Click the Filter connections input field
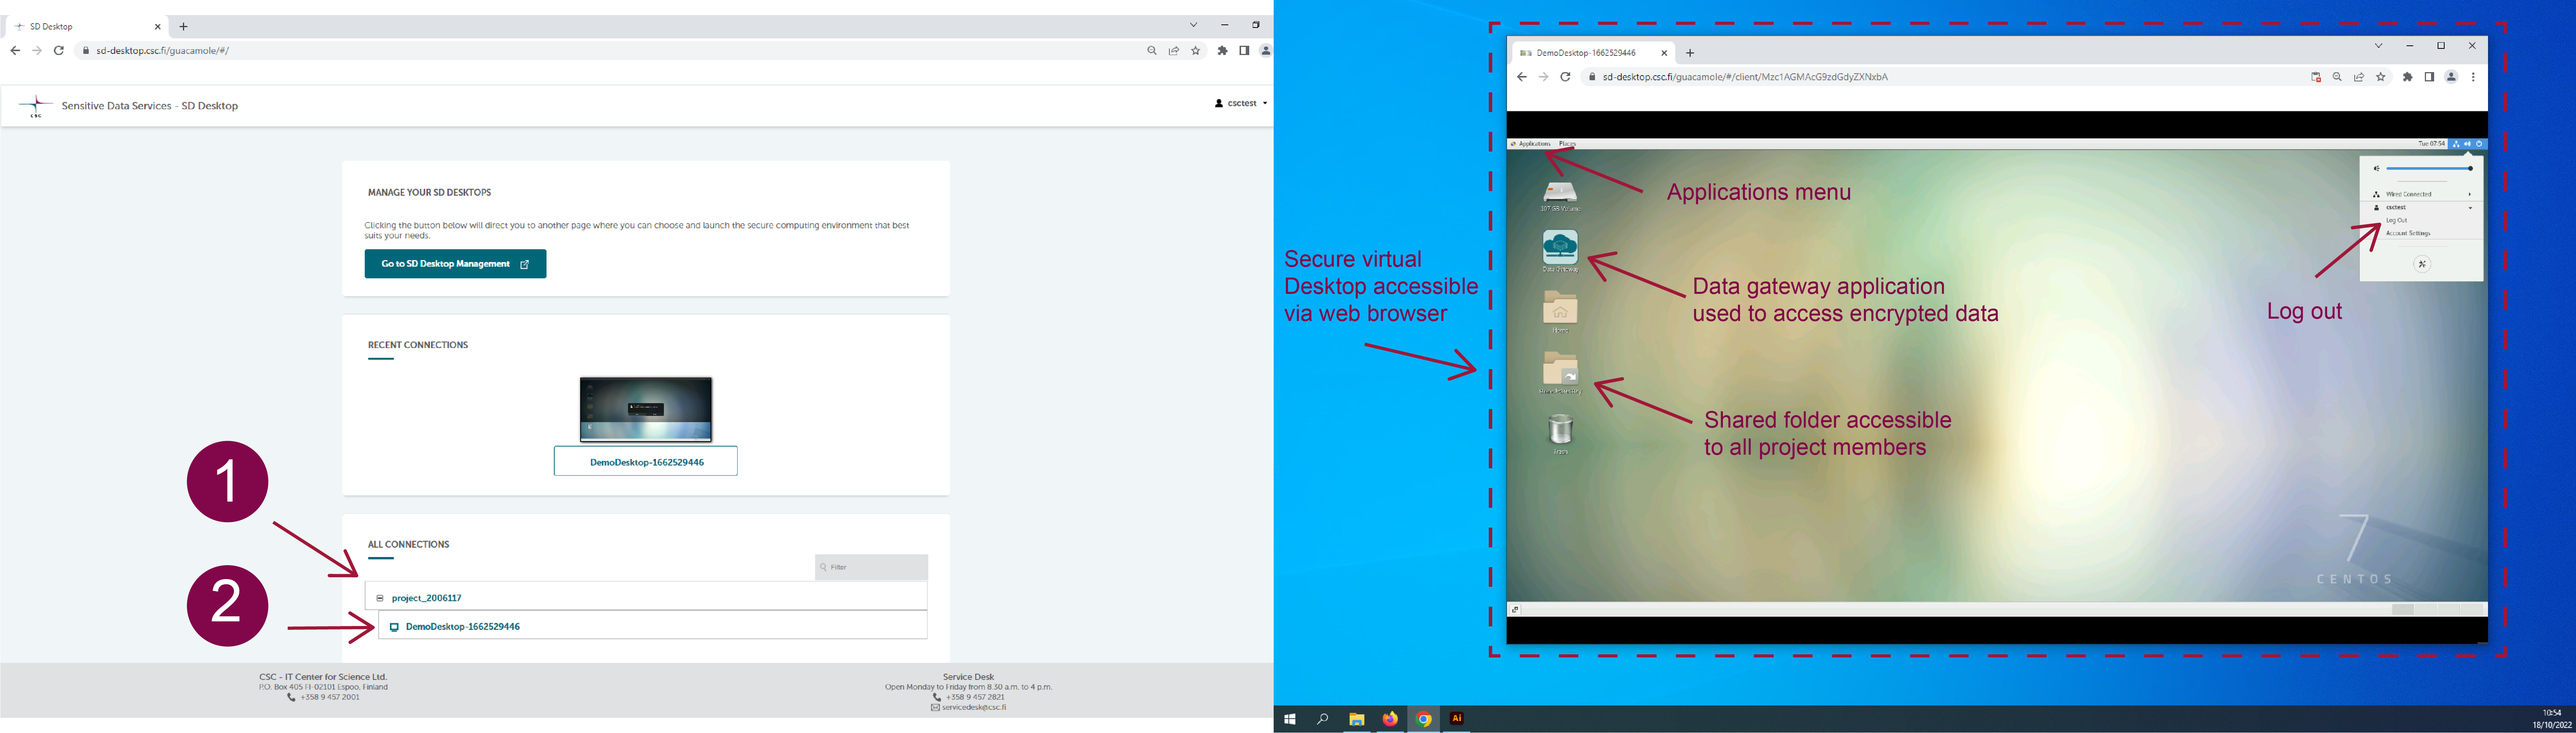Screen dimensions: 2576x733 [871, 567]
